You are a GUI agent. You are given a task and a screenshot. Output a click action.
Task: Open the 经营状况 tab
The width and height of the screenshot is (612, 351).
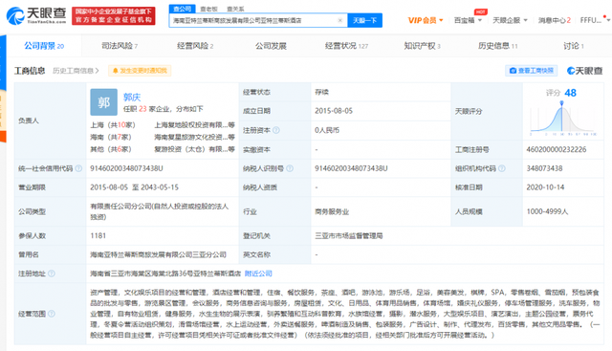coord(346,46)
